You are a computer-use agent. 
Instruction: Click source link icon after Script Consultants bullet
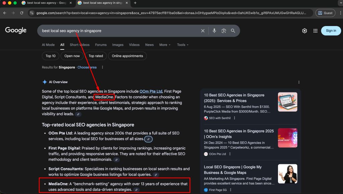coord(156,175)
